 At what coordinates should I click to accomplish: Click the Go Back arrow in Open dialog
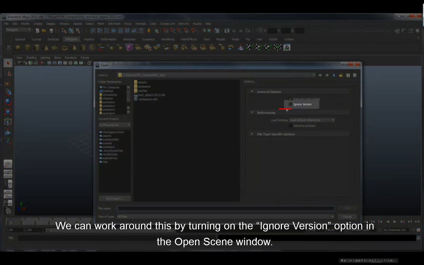[320, 75]
